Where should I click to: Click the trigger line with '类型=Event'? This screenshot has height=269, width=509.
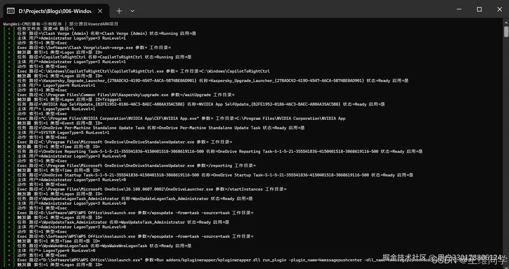pyautogui.click(x=53, y=123)
